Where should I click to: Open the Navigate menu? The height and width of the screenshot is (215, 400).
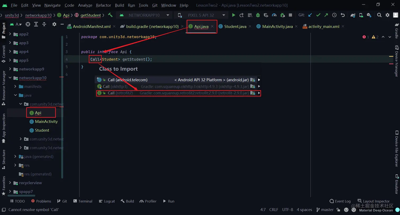pyautogui.click(x=52, y=5)
